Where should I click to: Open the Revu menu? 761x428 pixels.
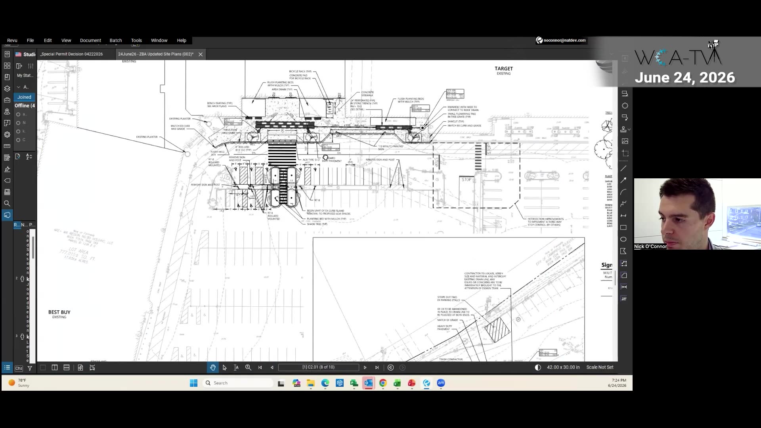point(12,40)
